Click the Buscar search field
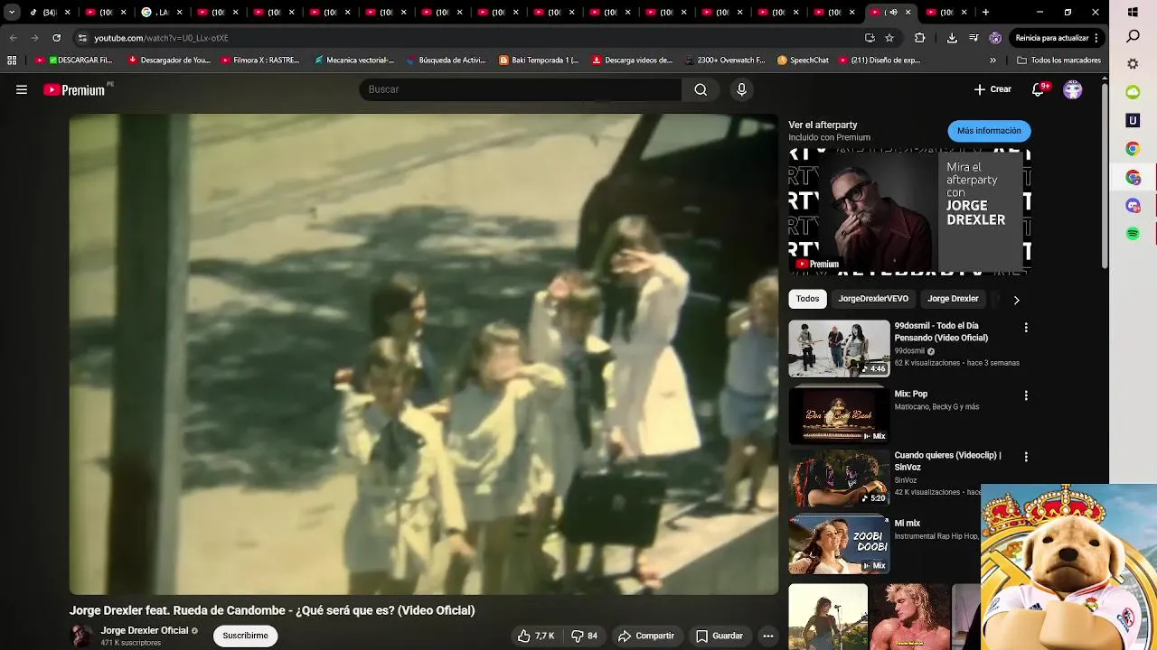The height and width of the screenshot is (650, 1157). (x=521, y=89)
